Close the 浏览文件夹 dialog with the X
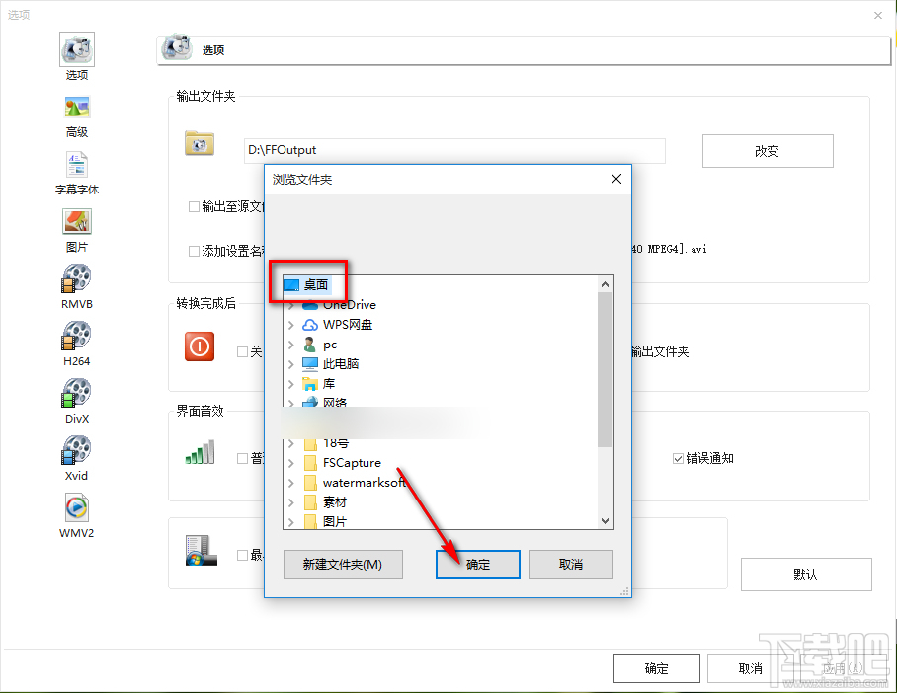Viewport: 897px width, 693px height. 616,179
